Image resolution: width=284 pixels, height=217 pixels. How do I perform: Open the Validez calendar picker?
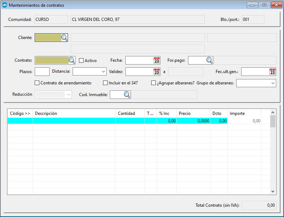pyautogui.click(x=157, y=72)
